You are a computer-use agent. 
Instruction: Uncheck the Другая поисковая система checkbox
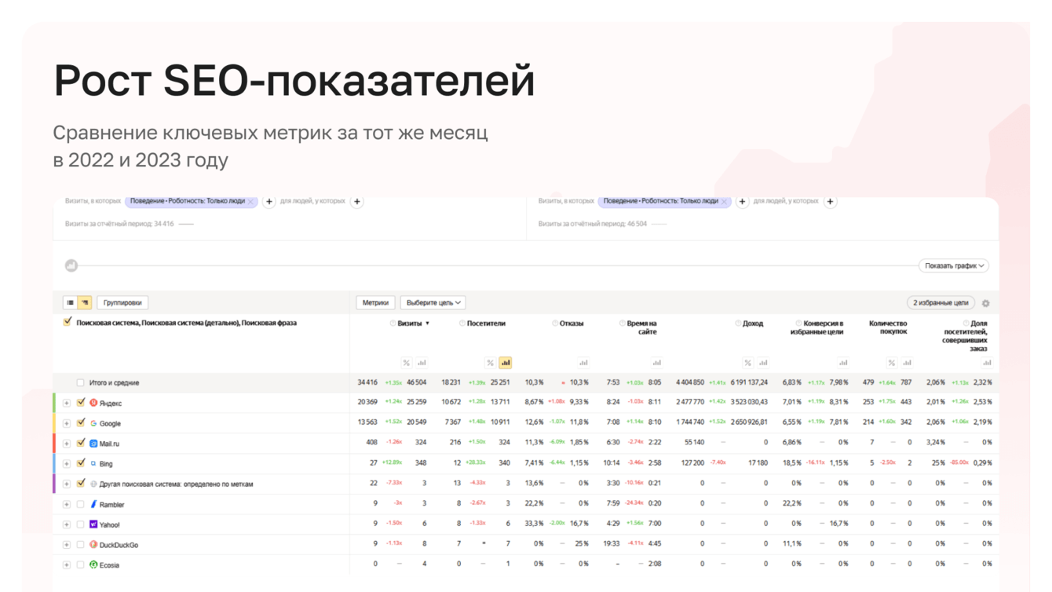pos(80,484)
